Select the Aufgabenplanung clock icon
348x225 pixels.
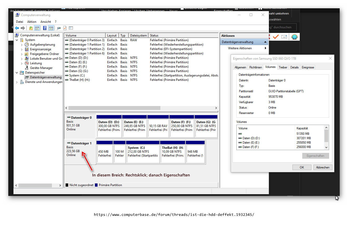click(27, 45)
